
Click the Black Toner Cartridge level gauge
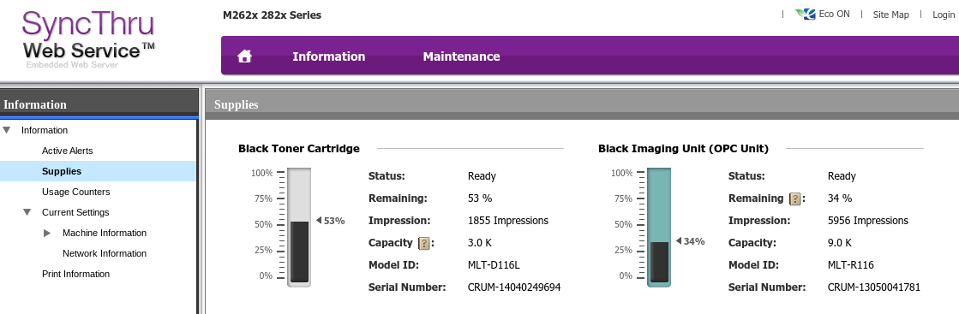[299, 228]
